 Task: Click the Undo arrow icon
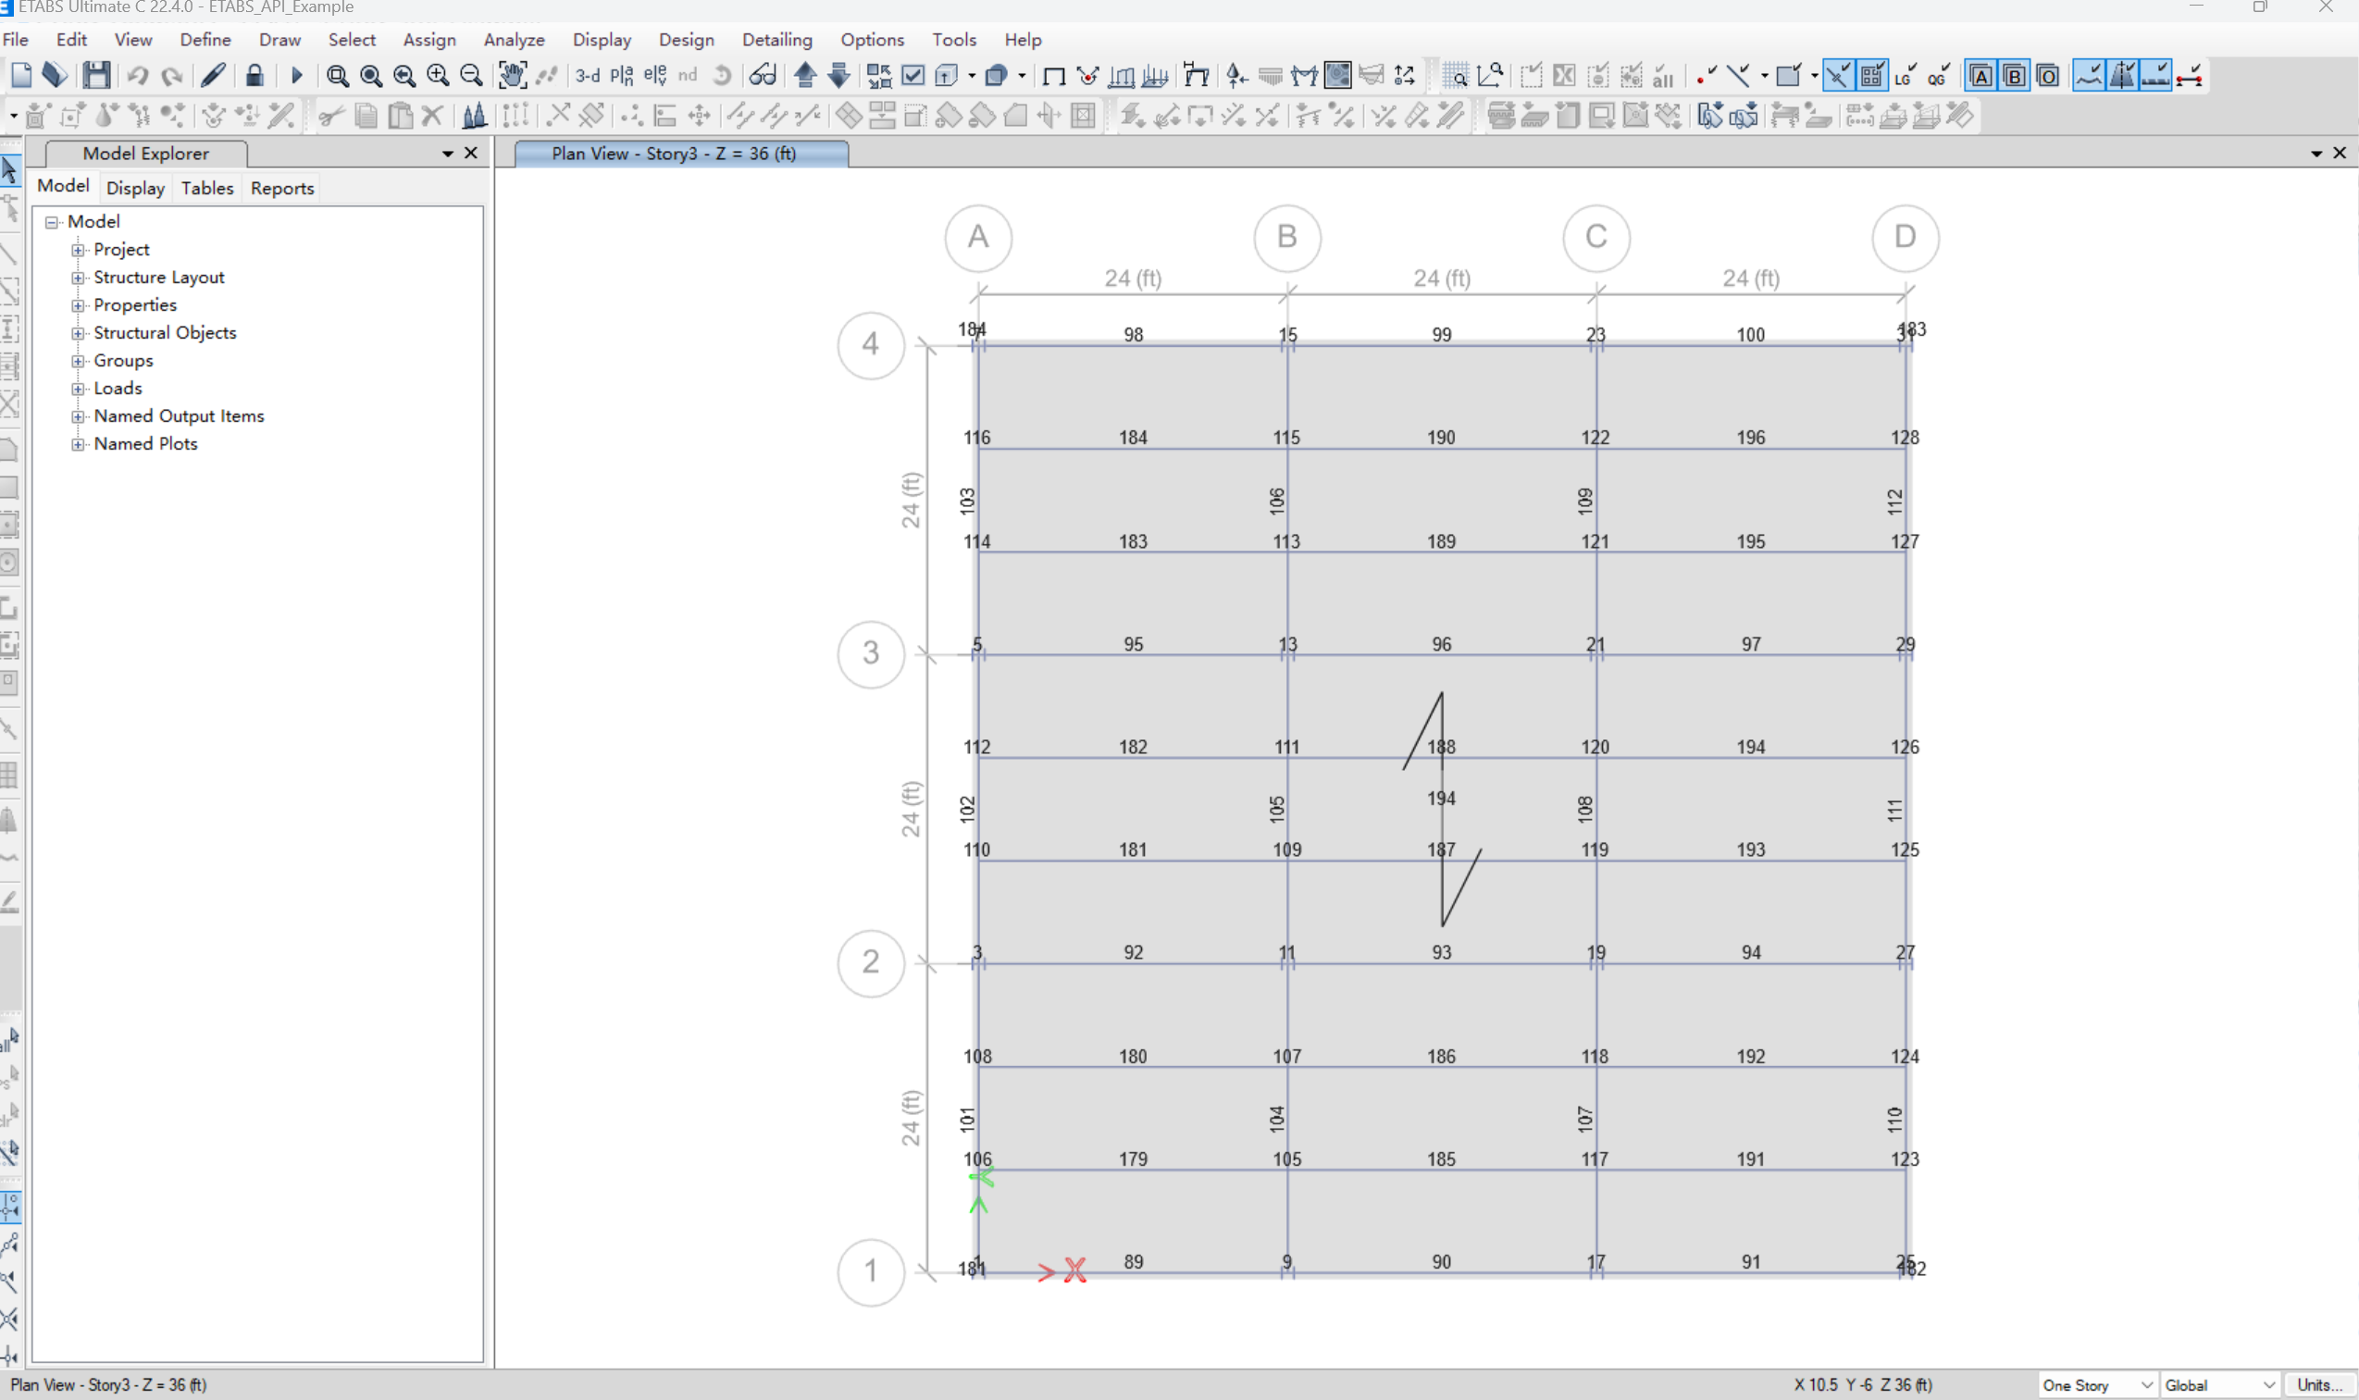click(138, 76)
